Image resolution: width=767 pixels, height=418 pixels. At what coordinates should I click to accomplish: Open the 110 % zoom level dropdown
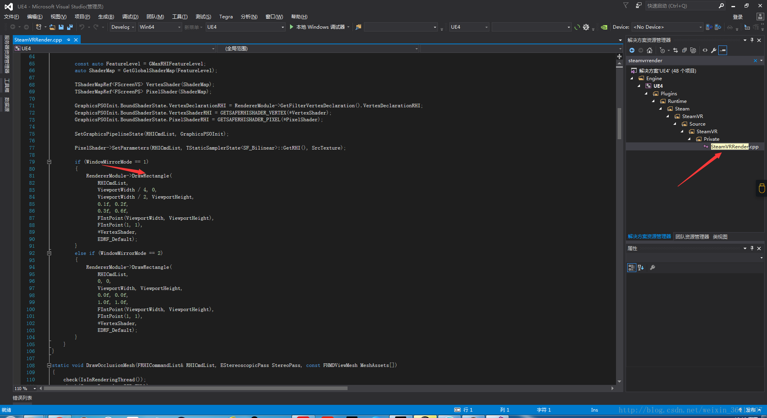tap(35, 388)
